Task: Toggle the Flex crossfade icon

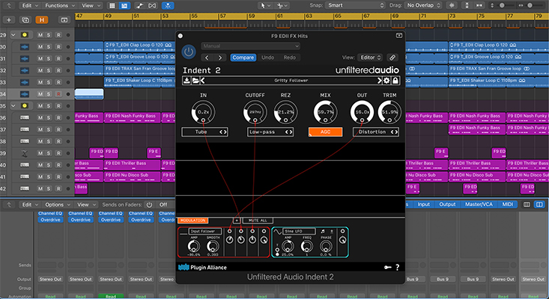Action: click(x=152, y=5)
